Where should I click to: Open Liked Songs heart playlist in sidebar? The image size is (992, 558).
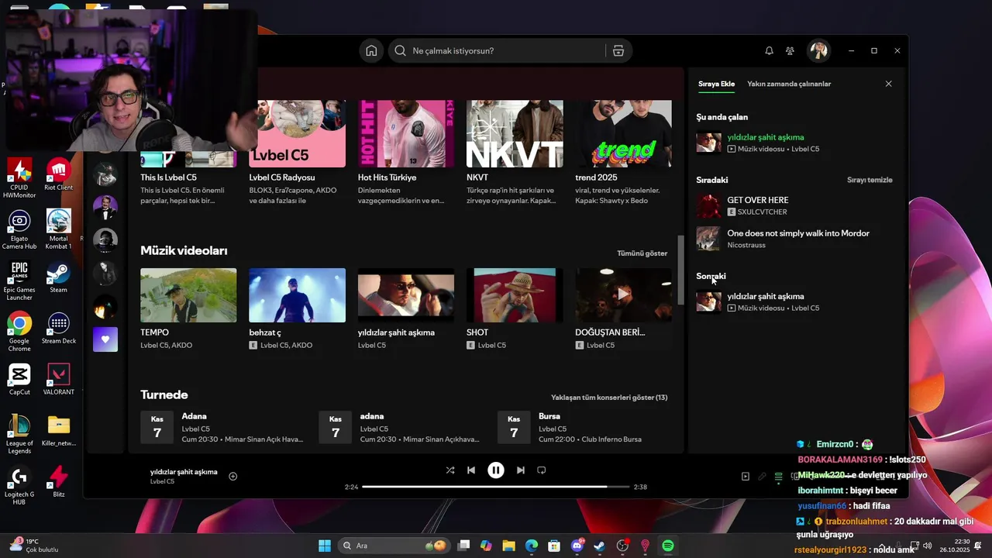coord(105,339)
